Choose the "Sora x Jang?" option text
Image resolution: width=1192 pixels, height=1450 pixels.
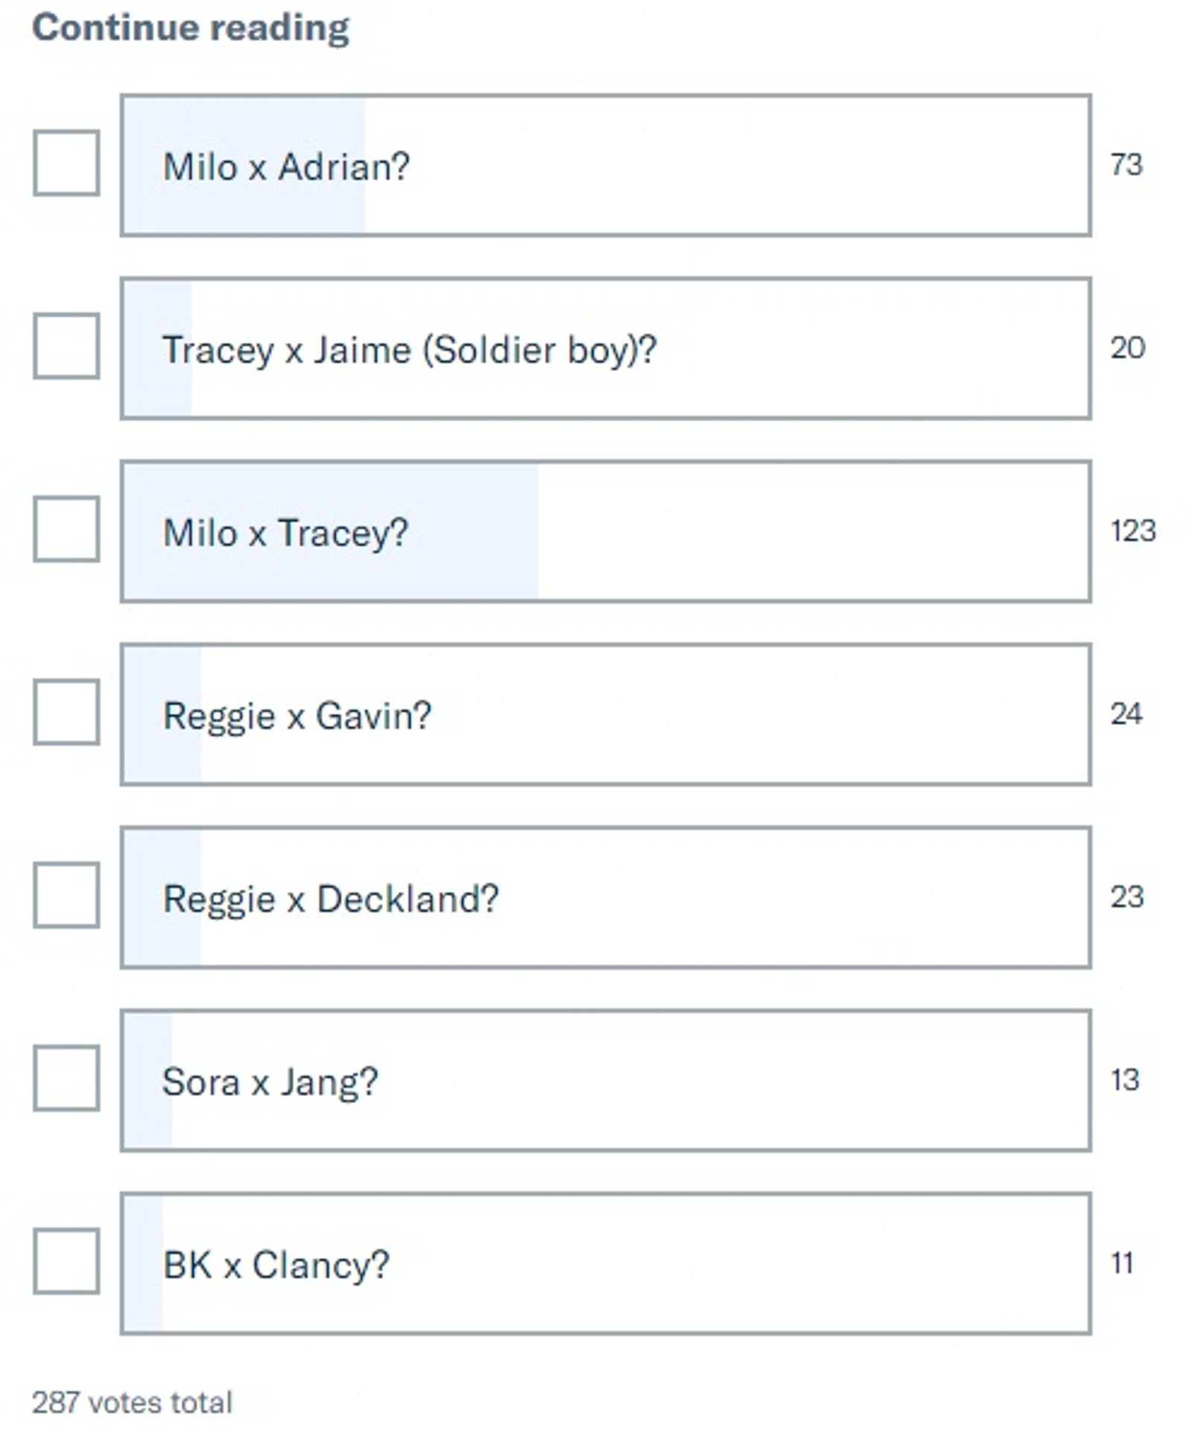270,1082
